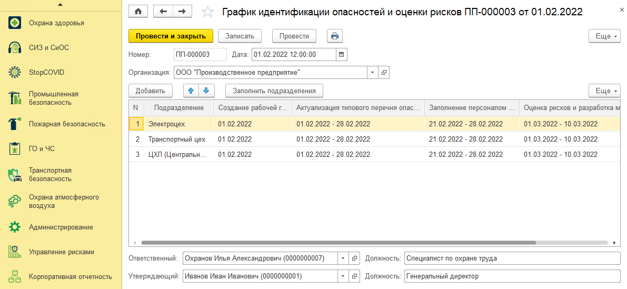Click the table scrollbar left arrow
This screenshot has height=289, width=627.
(134, 243)
